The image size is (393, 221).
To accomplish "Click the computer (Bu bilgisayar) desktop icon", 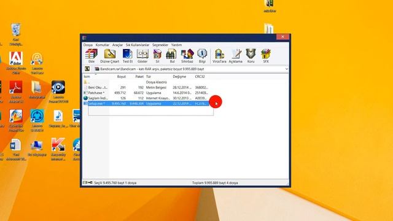I will (37, 145).
